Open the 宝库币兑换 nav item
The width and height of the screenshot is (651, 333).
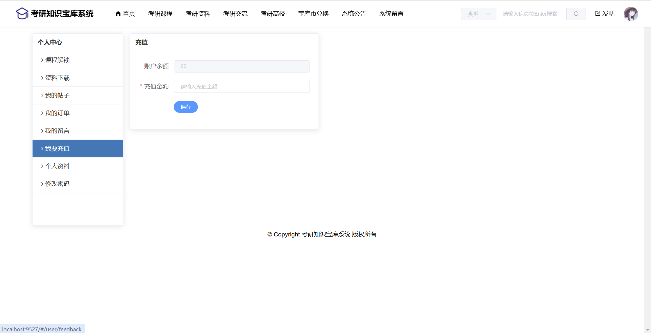pyautogui.click(x=313, y=14)
